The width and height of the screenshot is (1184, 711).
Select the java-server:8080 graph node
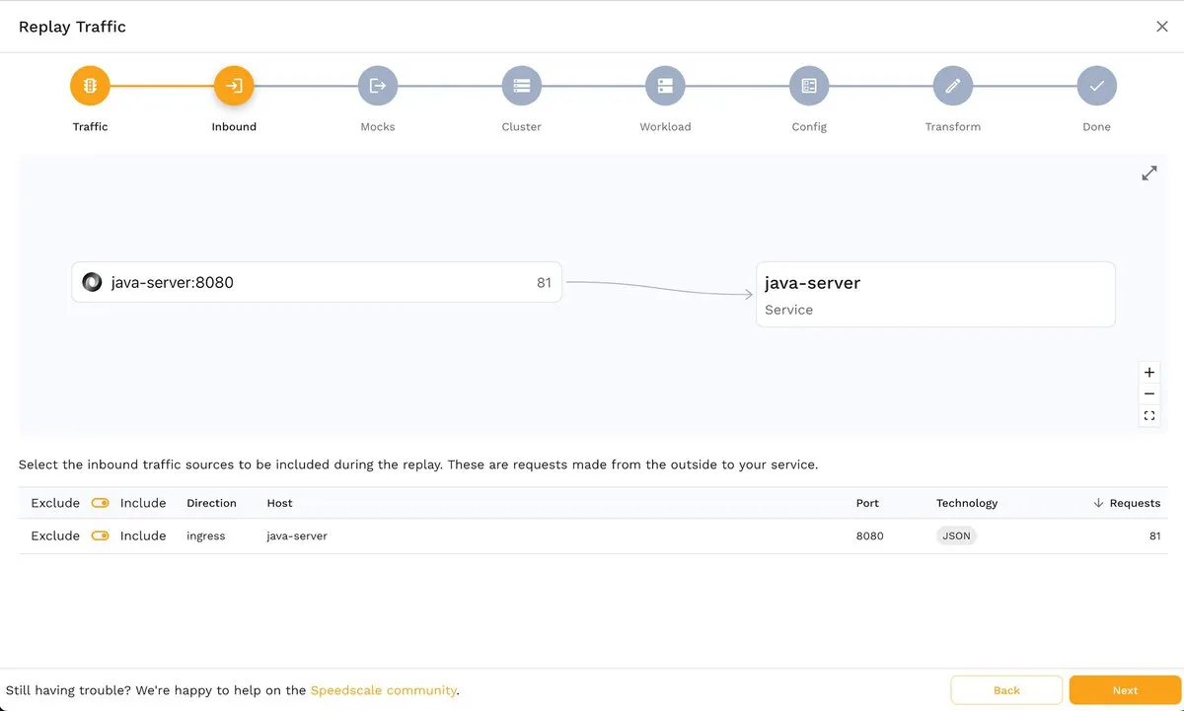click(316, 283)
